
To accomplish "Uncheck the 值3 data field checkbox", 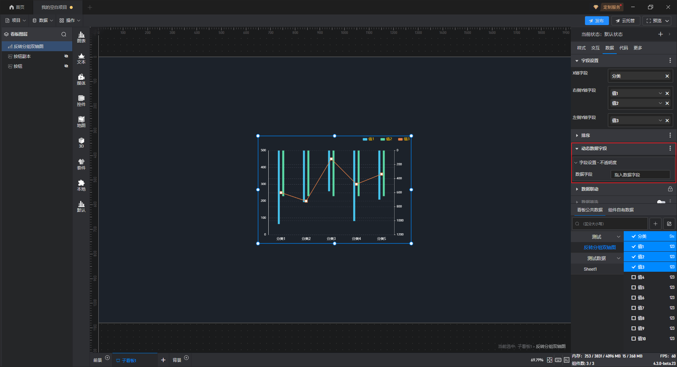I will tap(634, 267).
